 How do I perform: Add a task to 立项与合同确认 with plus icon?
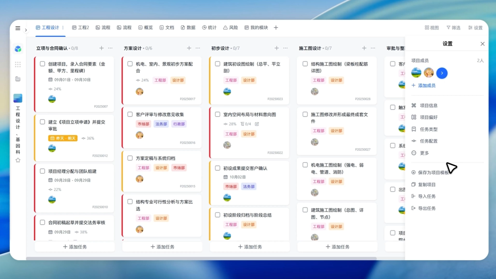[102, 48]
